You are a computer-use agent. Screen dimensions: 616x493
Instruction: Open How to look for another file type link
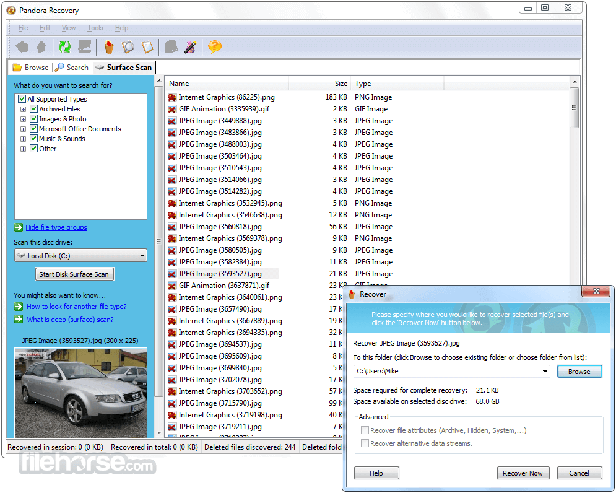point(77,307)
